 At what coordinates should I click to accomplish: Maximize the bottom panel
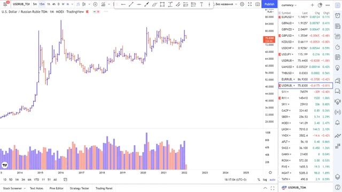273,188
